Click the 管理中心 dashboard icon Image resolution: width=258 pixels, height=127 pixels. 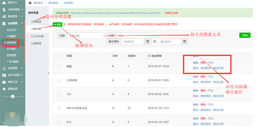[x=4, y=3]
